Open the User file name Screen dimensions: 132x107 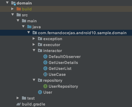click(x=48, y=92)
